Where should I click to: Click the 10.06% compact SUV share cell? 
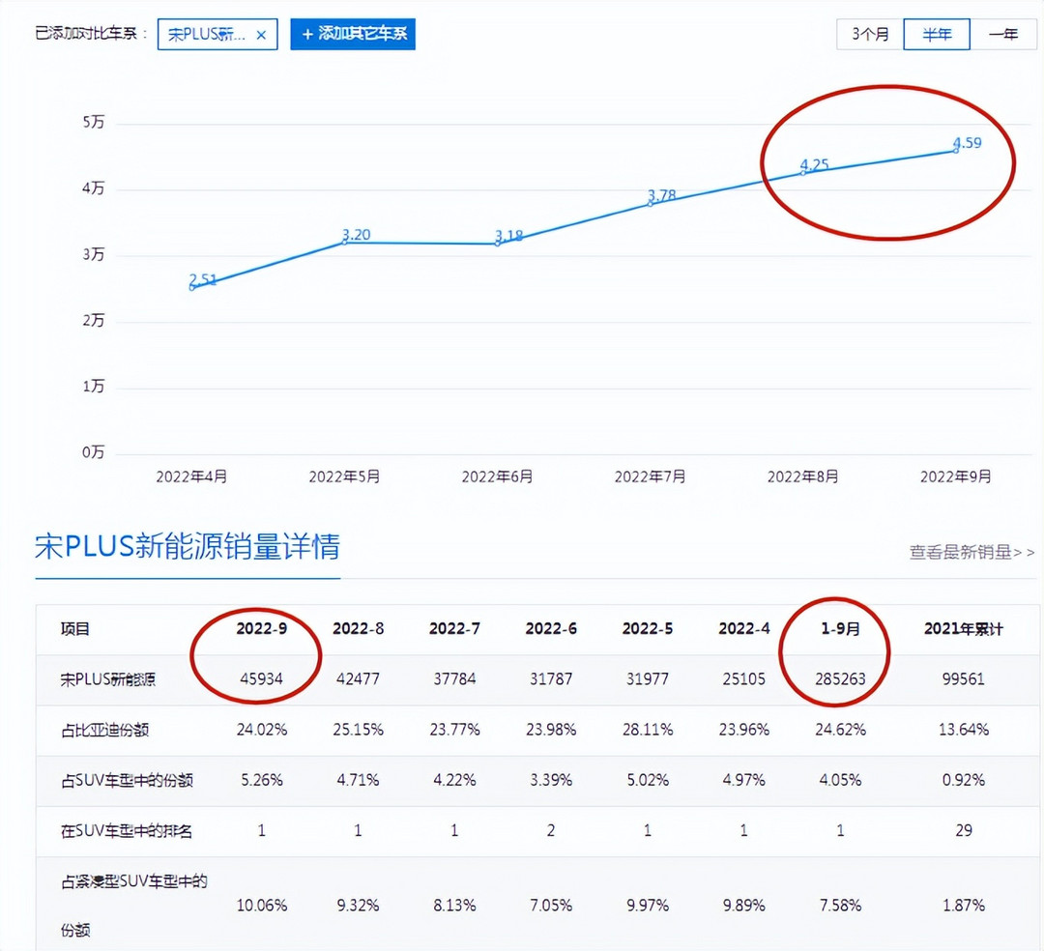[x=262, y=906]
